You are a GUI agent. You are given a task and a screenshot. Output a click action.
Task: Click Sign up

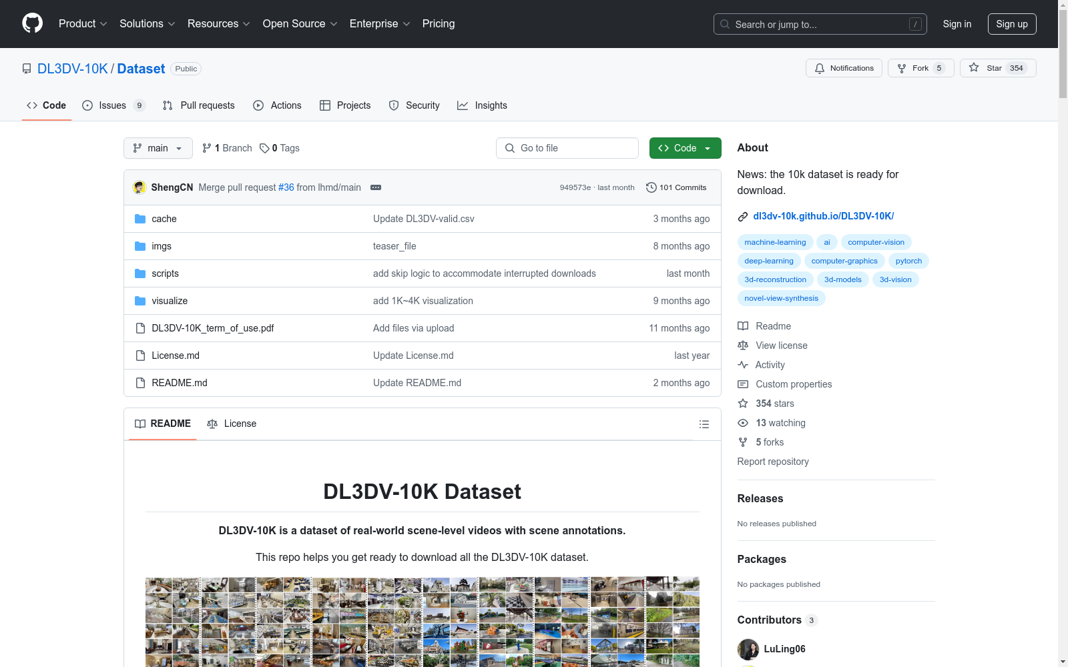(1012, 23)
